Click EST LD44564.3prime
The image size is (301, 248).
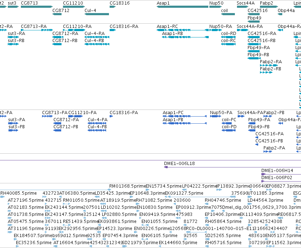tap(265, 200)
